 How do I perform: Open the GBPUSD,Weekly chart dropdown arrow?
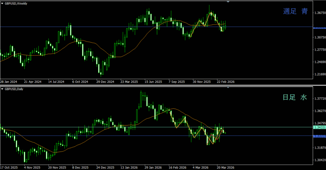[x=2, y=3]
